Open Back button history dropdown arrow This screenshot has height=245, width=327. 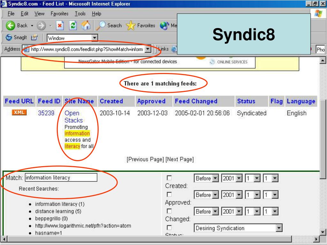[32, 26]
